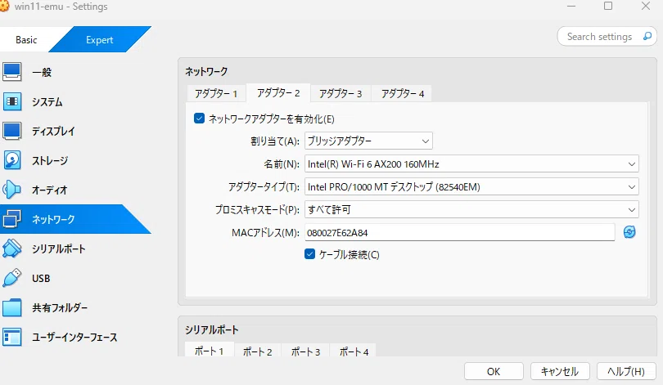663x385 pixels.
Task: Expand プロミスキャスモード dropdown showing すべて許可
Action: (471, 209)
